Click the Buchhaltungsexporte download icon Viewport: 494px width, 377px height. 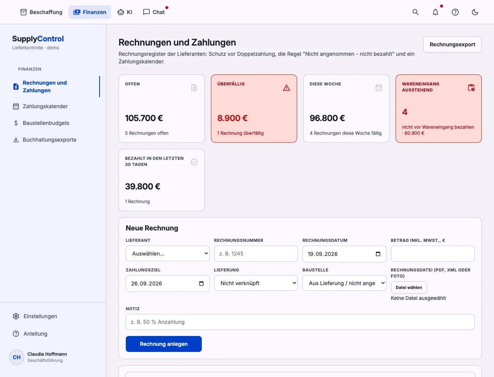(x=16, y=140)
